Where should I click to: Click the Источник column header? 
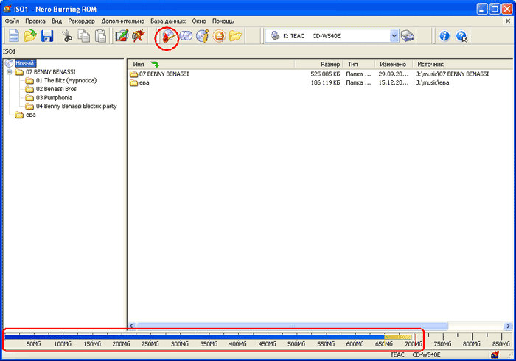(x=430, y=65)
